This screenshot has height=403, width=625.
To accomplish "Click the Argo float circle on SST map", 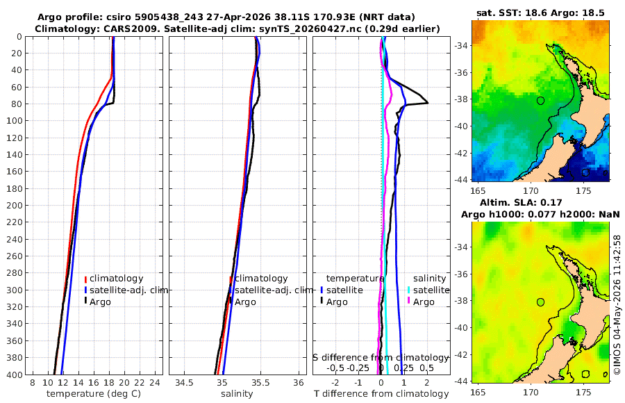I will [x=540, y=101].
